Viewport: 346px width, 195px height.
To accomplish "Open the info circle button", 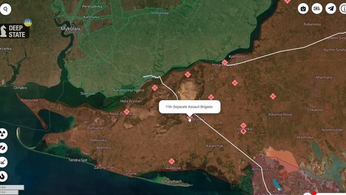I will click(343, 9).
